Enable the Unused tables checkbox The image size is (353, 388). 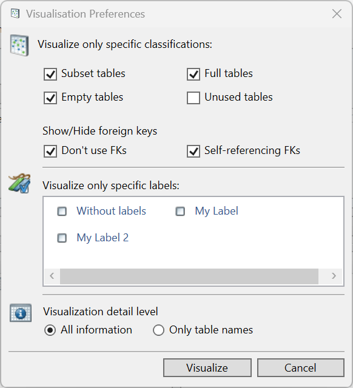pos(193,98)
